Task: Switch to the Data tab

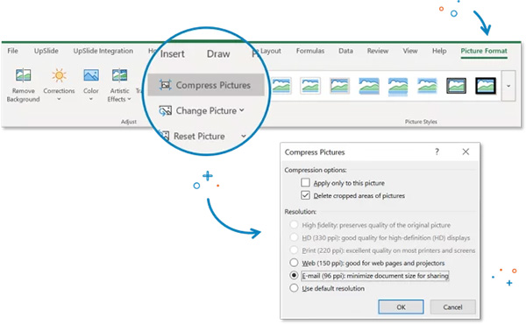Action: [345, 51]
